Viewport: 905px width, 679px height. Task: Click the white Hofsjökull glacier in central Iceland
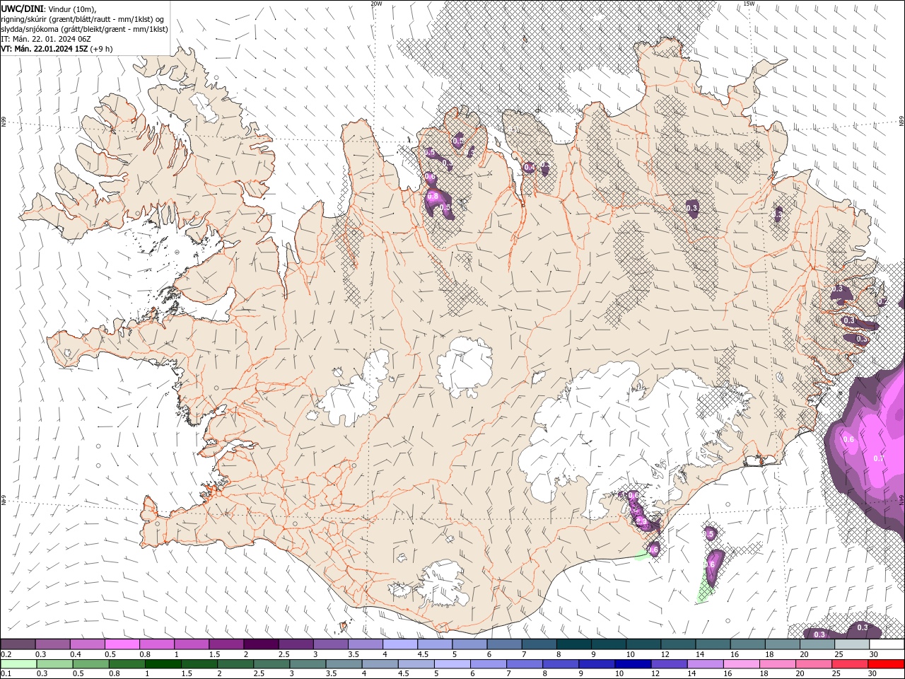[465, 367]
